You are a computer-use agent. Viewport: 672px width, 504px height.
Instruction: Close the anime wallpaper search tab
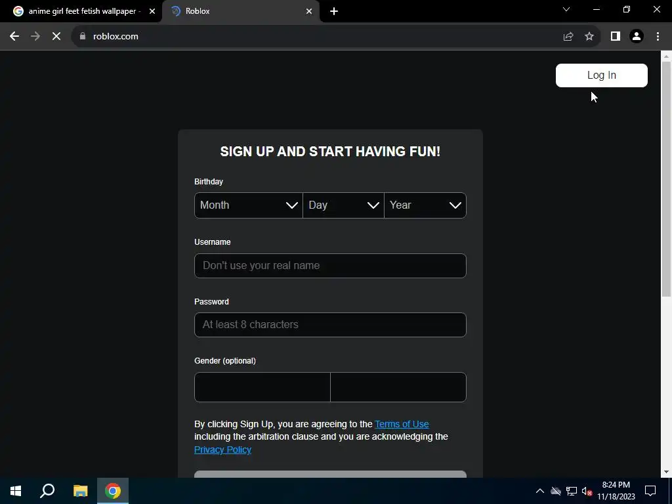point(152,11)
